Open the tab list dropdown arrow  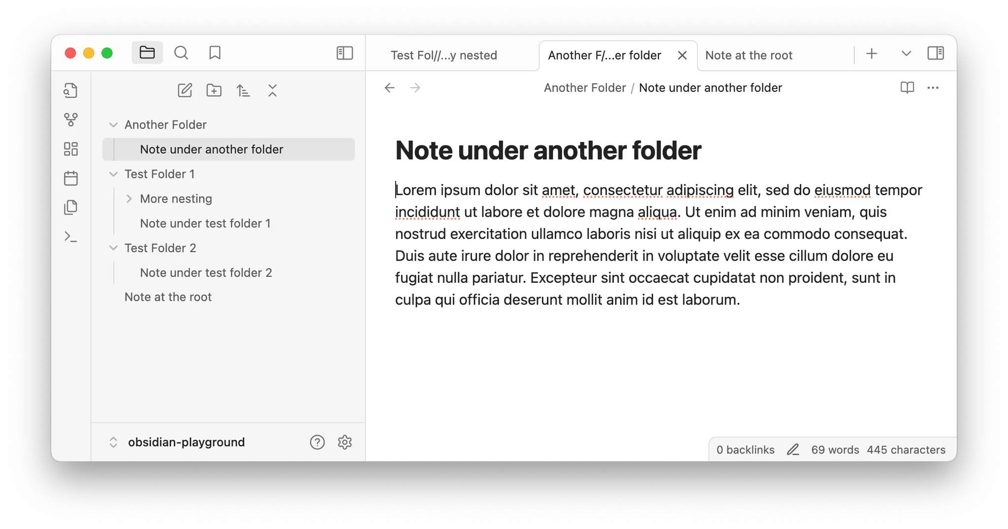click(906, 53)
